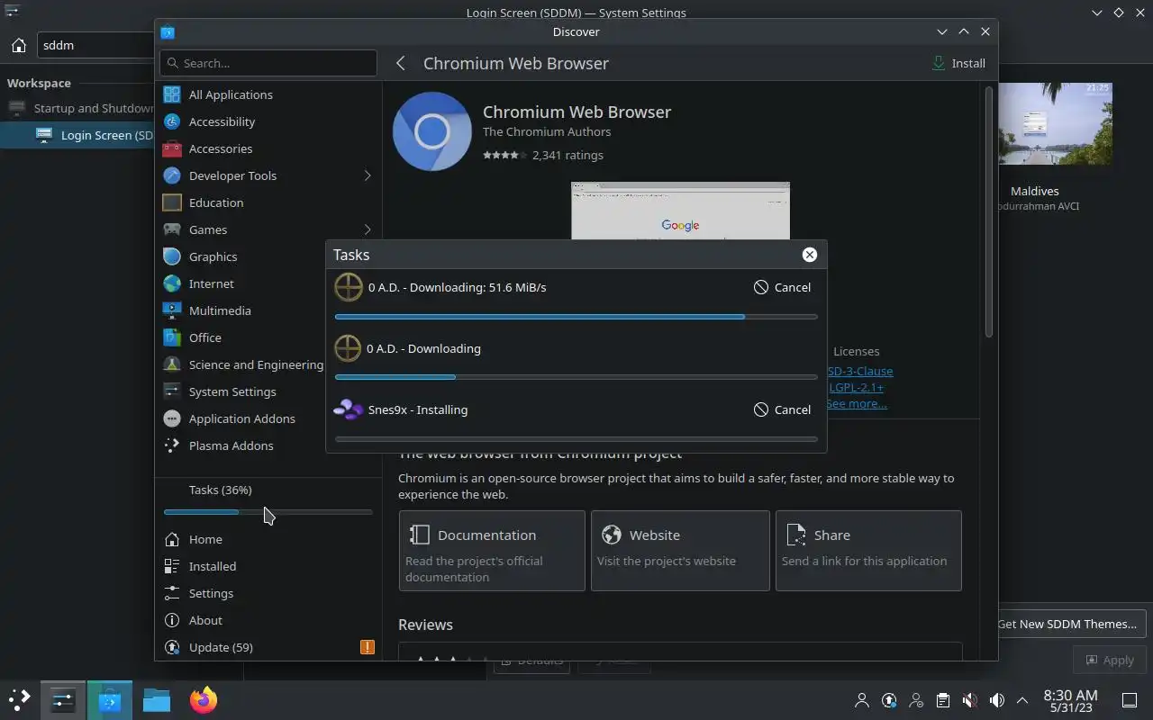This screenshot has height=720, width=1153.
Task: Go back from Chromium Web Browser page
Action: 401,63
